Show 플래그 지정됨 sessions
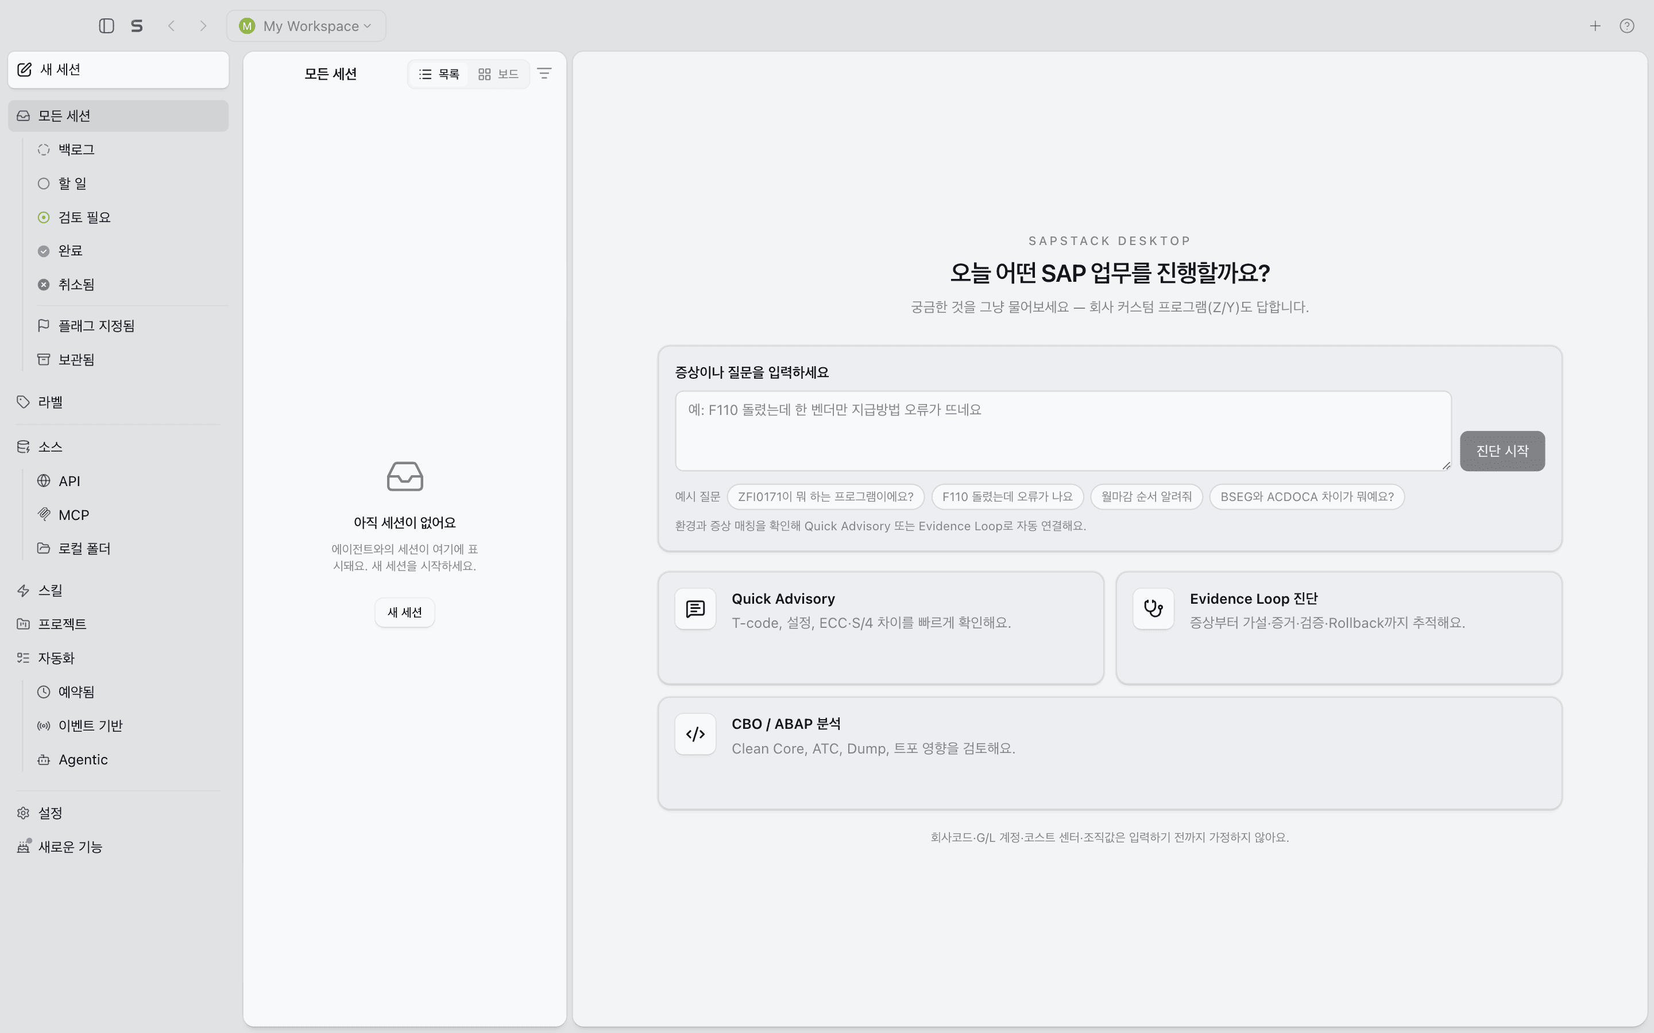This screenshot has width=1654, height=1033. pos(130,326)
